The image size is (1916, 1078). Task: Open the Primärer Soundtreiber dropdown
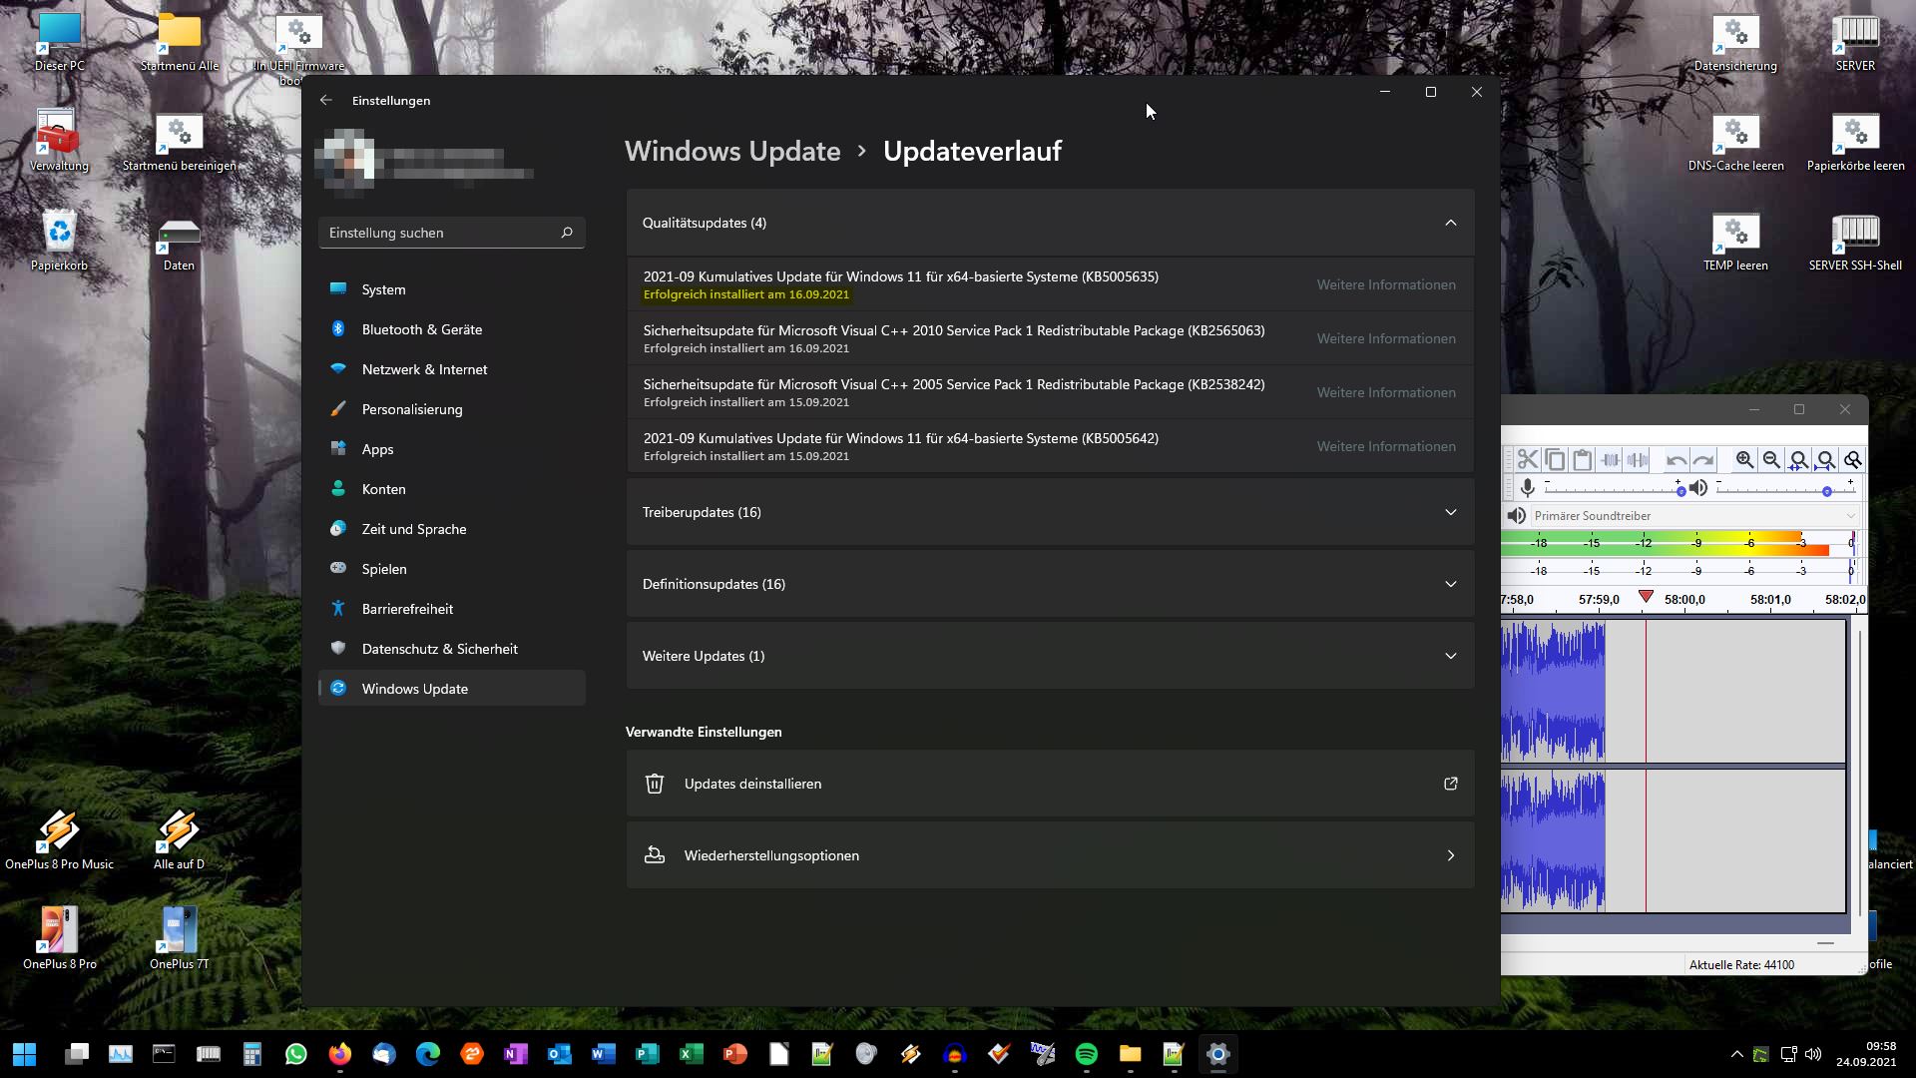(x=1694, y=516)
